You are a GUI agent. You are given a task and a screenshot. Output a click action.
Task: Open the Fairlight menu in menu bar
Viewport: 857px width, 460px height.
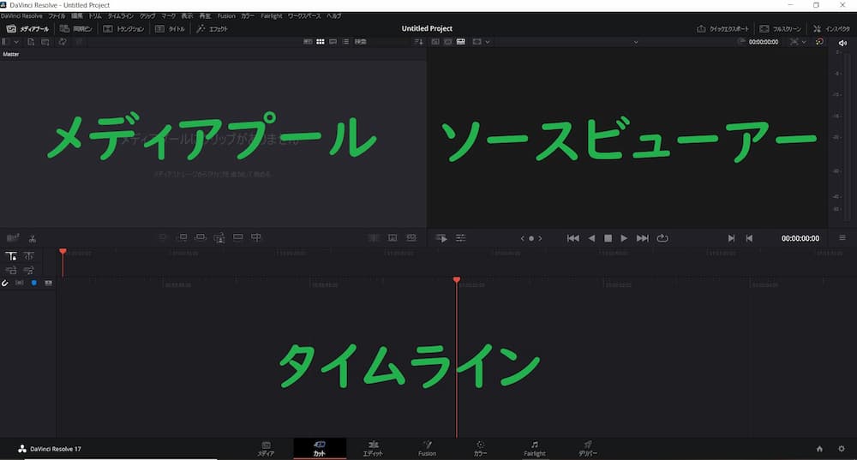click(x=271, y=15)
